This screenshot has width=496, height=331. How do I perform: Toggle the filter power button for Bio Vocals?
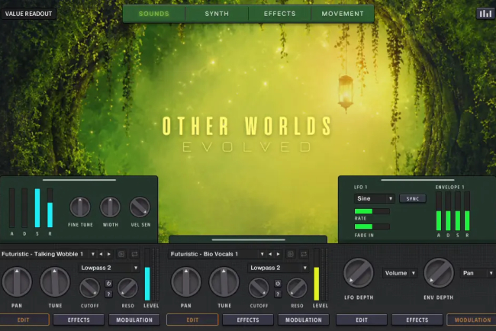coord(278,284)
